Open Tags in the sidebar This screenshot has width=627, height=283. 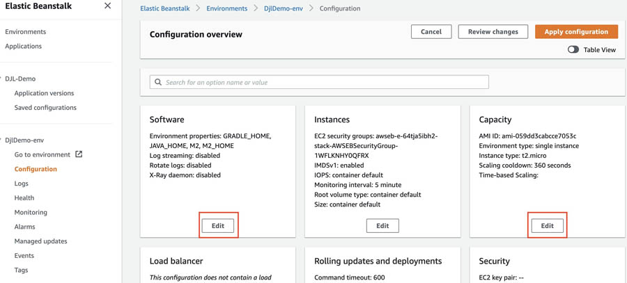click(21, 270)
